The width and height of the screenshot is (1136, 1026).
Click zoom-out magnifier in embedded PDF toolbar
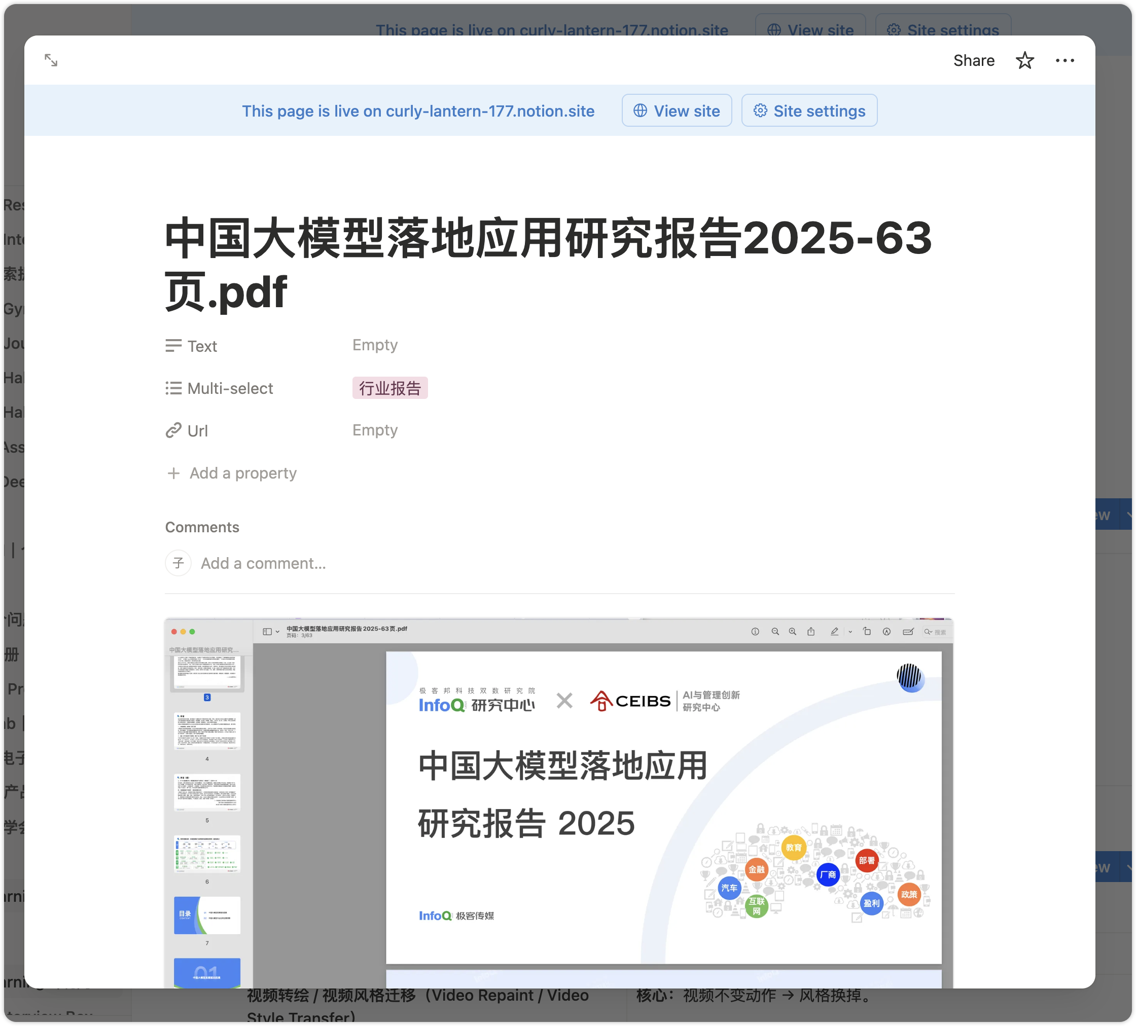click(775, 632)
